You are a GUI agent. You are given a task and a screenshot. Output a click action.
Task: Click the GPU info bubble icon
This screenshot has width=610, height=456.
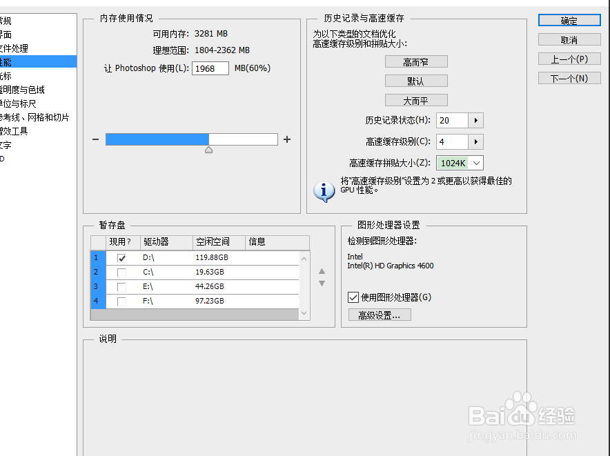coord(324,191)
